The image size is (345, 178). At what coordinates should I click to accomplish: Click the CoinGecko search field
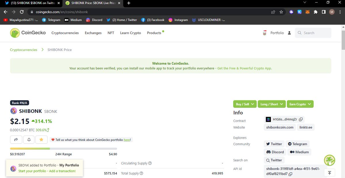coord(313,33)
